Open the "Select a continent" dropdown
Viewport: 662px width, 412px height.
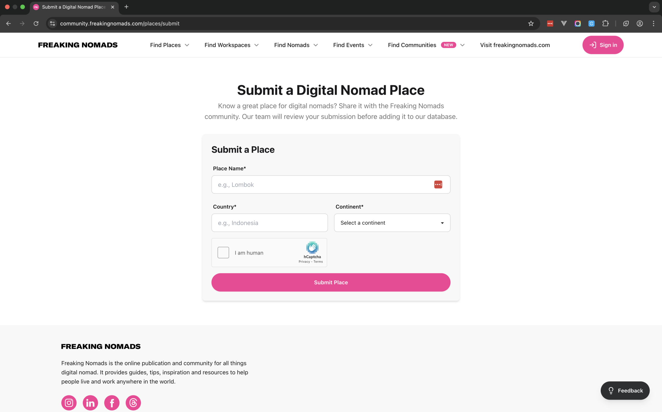pyautogui.click(x=392, y=223)
